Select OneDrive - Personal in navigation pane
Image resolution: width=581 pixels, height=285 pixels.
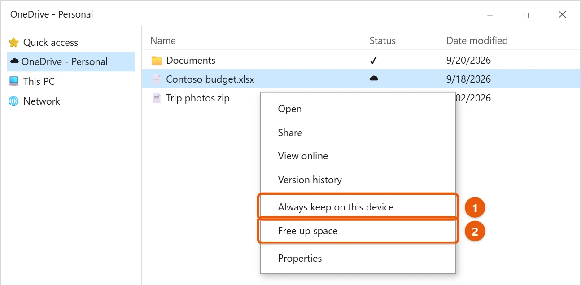coord(71,61)
